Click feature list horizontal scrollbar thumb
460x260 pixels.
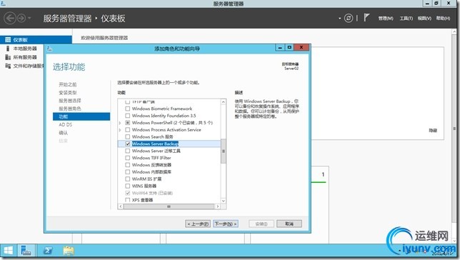(169, 206)
